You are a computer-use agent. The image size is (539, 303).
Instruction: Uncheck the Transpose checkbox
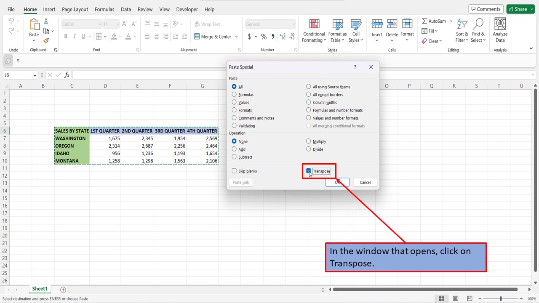point(309,171)
